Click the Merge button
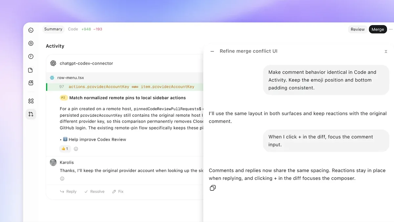Image resolution: width=394 pixels, height=222 pixels. pyautogui.click(x=378, y=29)
